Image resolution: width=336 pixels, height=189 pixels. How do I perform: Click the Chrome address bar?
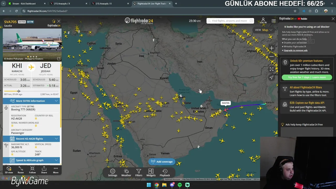click(x=157, y=11)
